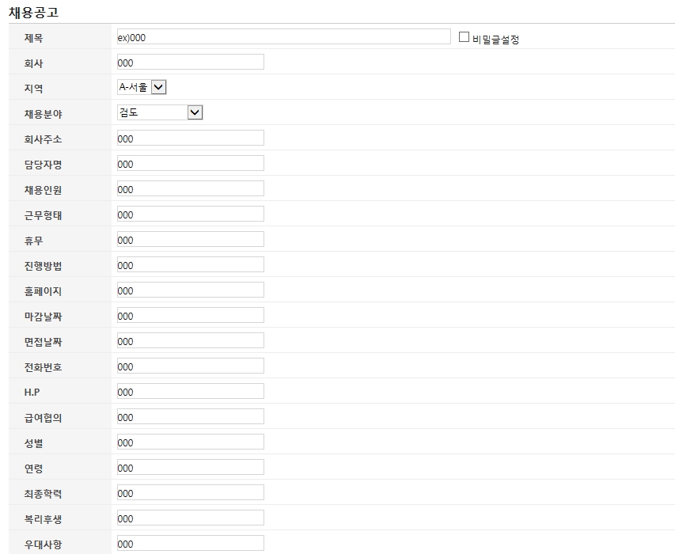The width and height of the screenshot is (675, 554).
Task: Select the 담당자명 input box
Action: 190,163
